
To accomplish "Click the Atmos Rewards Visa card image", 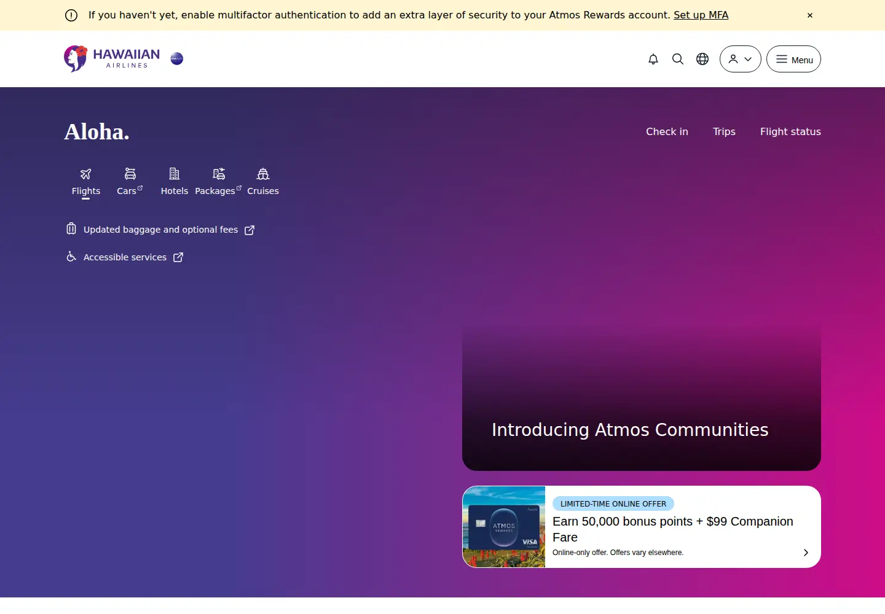I will click(504, 527).
